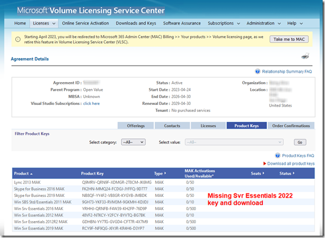Click the Agreement Details heading
This screenshot has width=325, height=238.
pyautogui.click(x=30, y=59)
